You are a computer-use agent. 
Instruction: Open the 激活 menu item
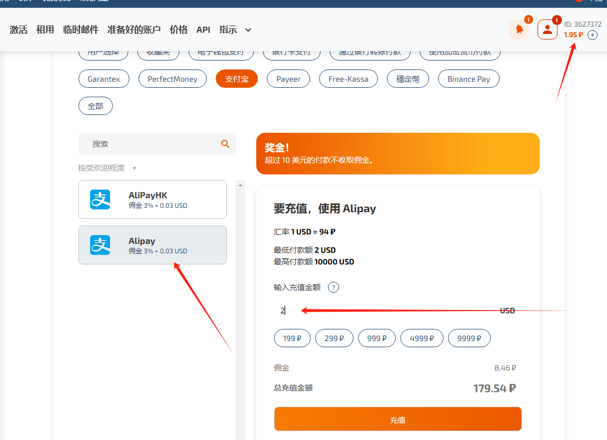pyautogui.click(x=18, y=29)
